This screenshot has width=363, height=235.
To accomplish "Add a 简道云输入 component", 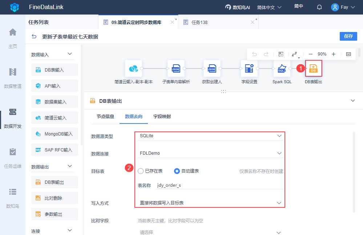I will coord(55,118).
